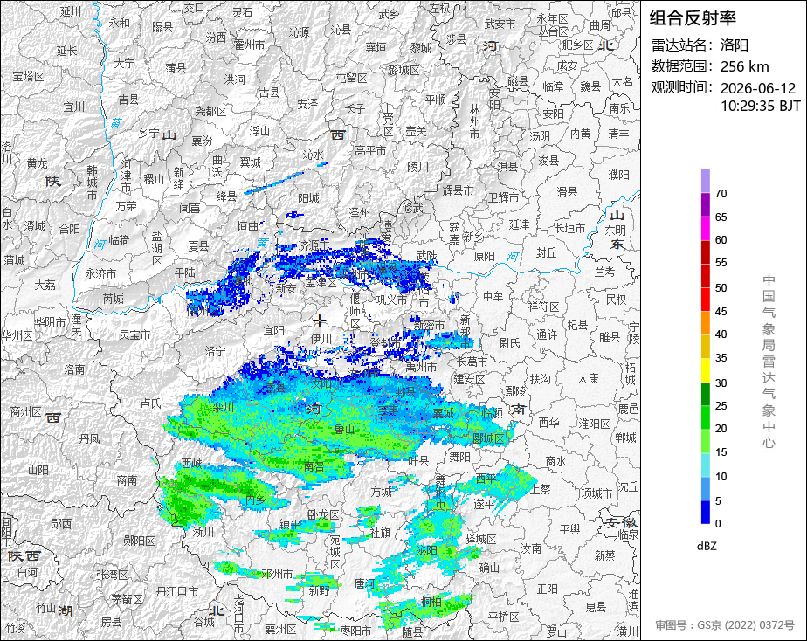Click the 洛宁 label on the map
This screenshot has width=807, height=641.
pos(215,351)
